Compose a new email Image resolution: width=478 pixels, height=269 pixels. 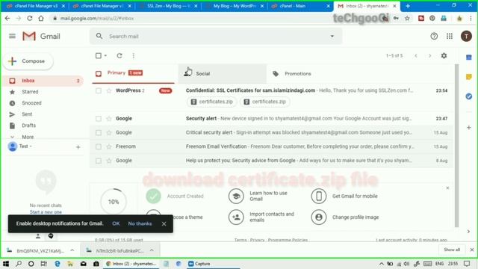tap(28, 61)
